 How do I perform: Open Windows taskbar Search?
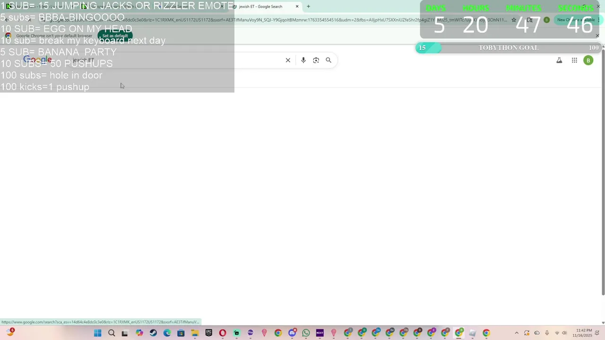coord(112,333)
